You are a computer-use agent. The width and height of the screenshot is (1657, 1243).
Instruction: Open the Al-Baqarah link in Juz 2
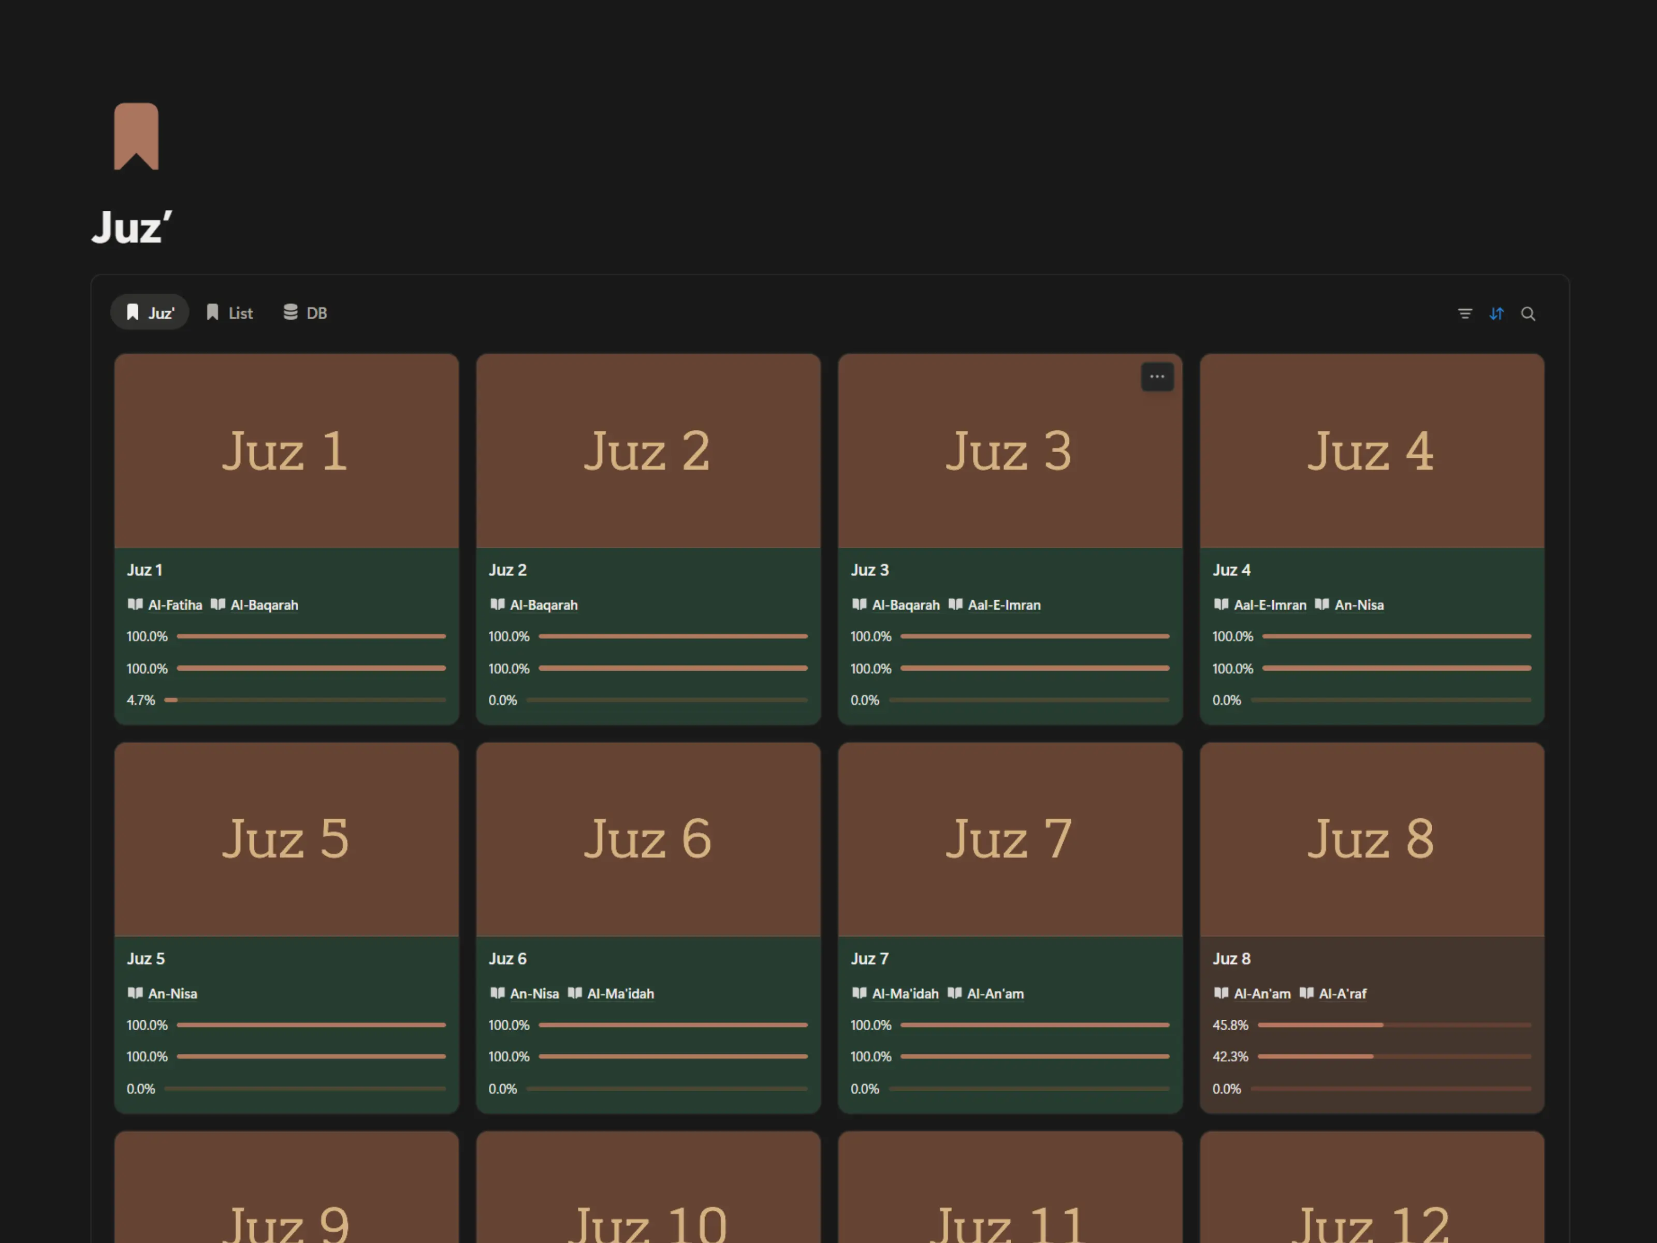(x=543, y=605)
